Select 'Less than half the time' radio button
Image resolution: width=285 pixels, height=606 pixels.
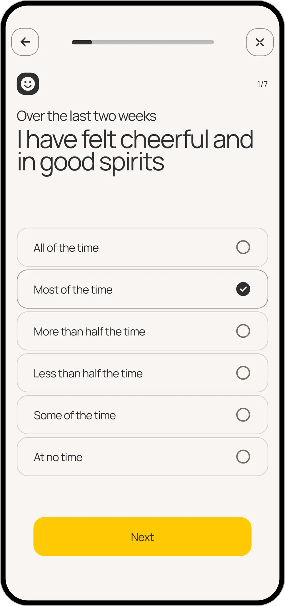pyautogui.click(x=243, y=373)
